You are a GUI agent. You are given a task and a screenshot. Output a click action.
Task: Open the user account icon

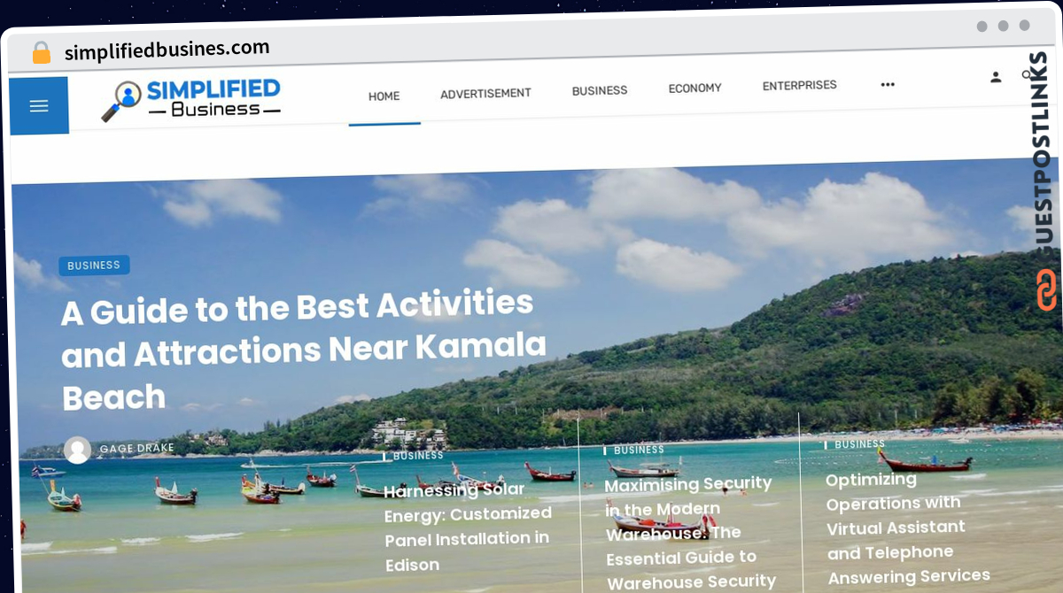[996, 78]
